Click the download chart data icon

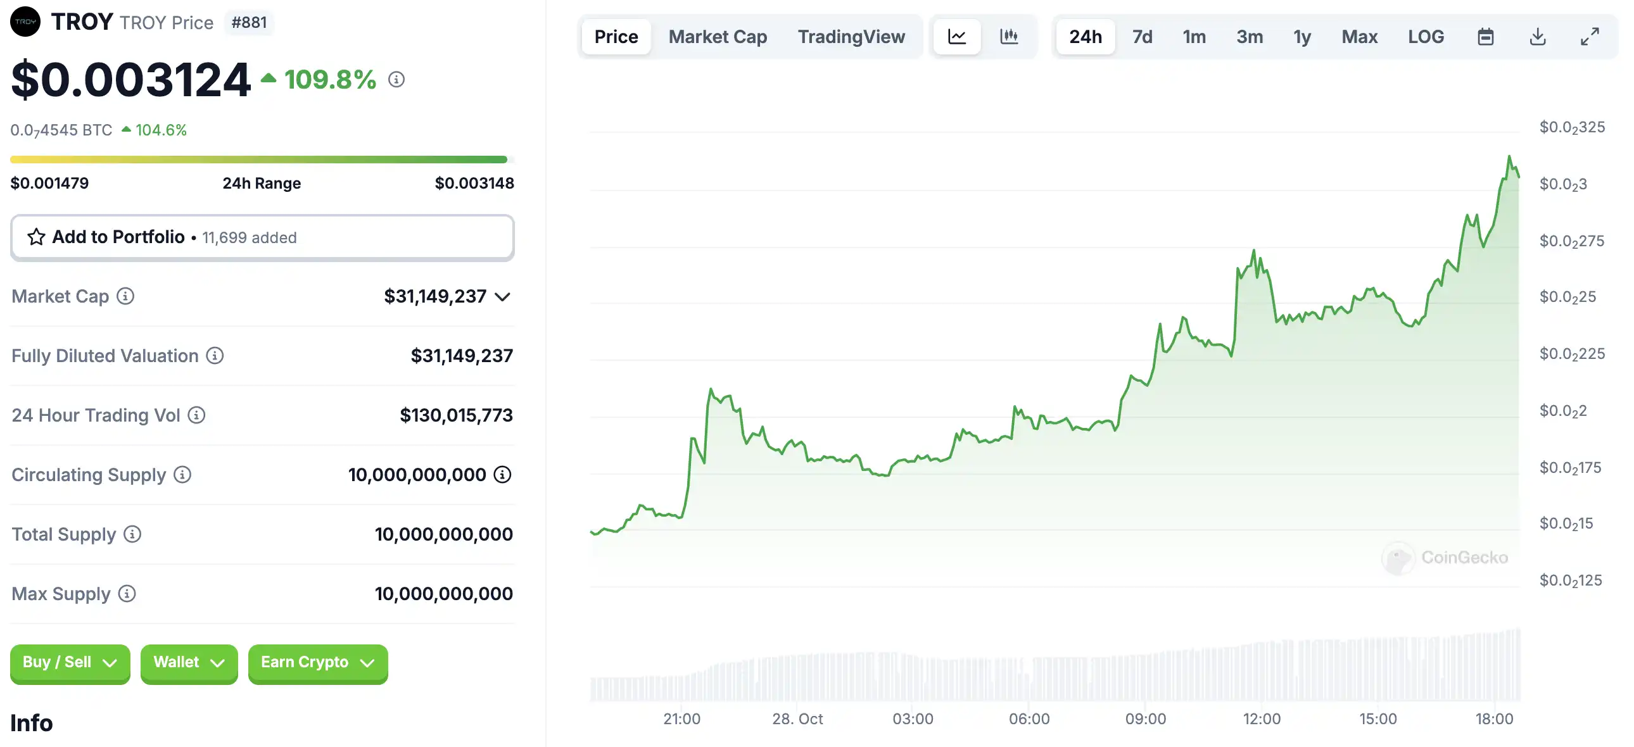(x=1538, y=37)
